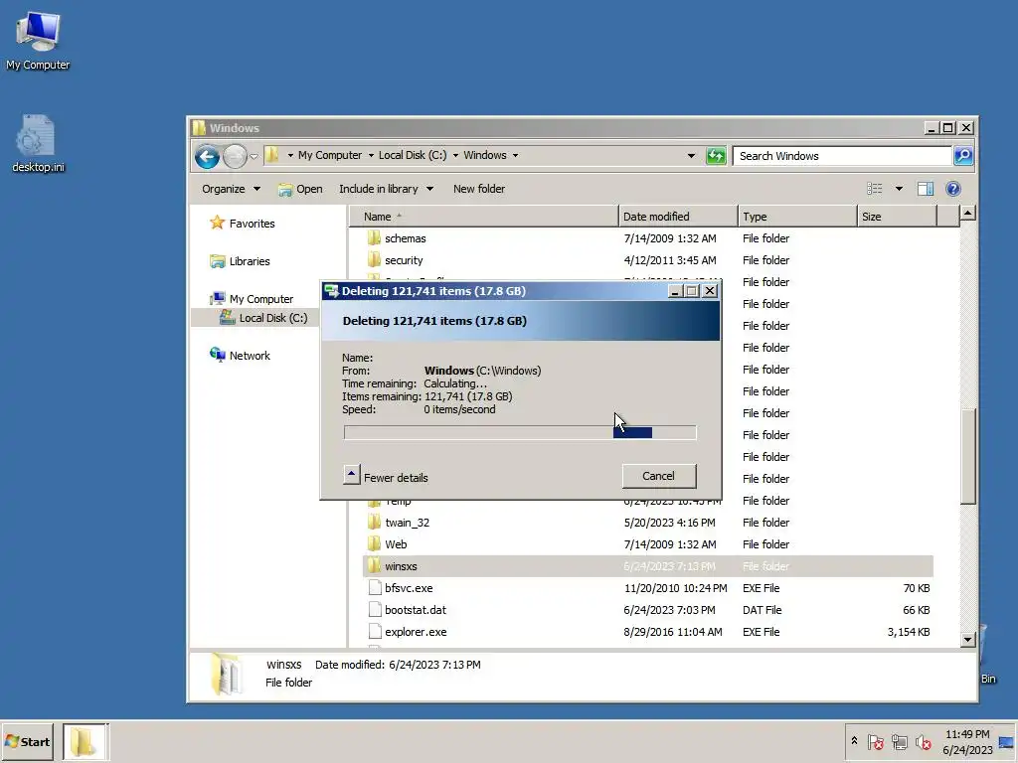Click the deletion progress bar
1018x763 pixels.
coord(520,433)
